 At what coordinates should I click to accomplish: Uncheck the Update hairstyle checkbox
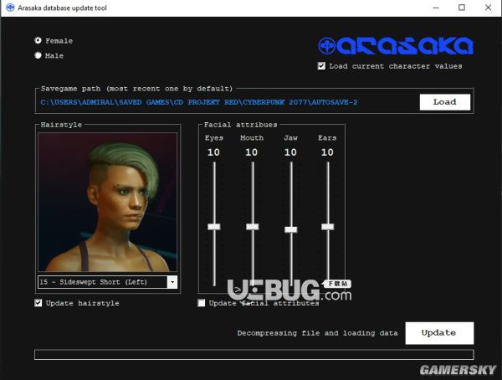point(38,303)
